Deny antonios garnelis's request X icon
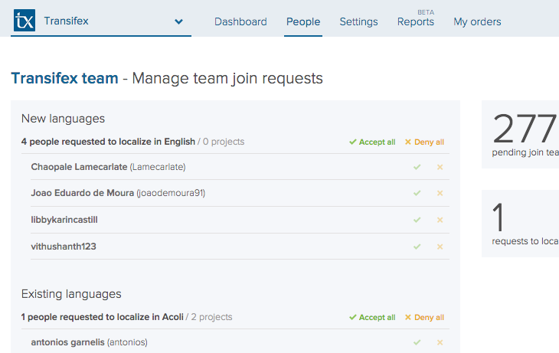Screen dimensions: 559x353 tap(440, 342)
